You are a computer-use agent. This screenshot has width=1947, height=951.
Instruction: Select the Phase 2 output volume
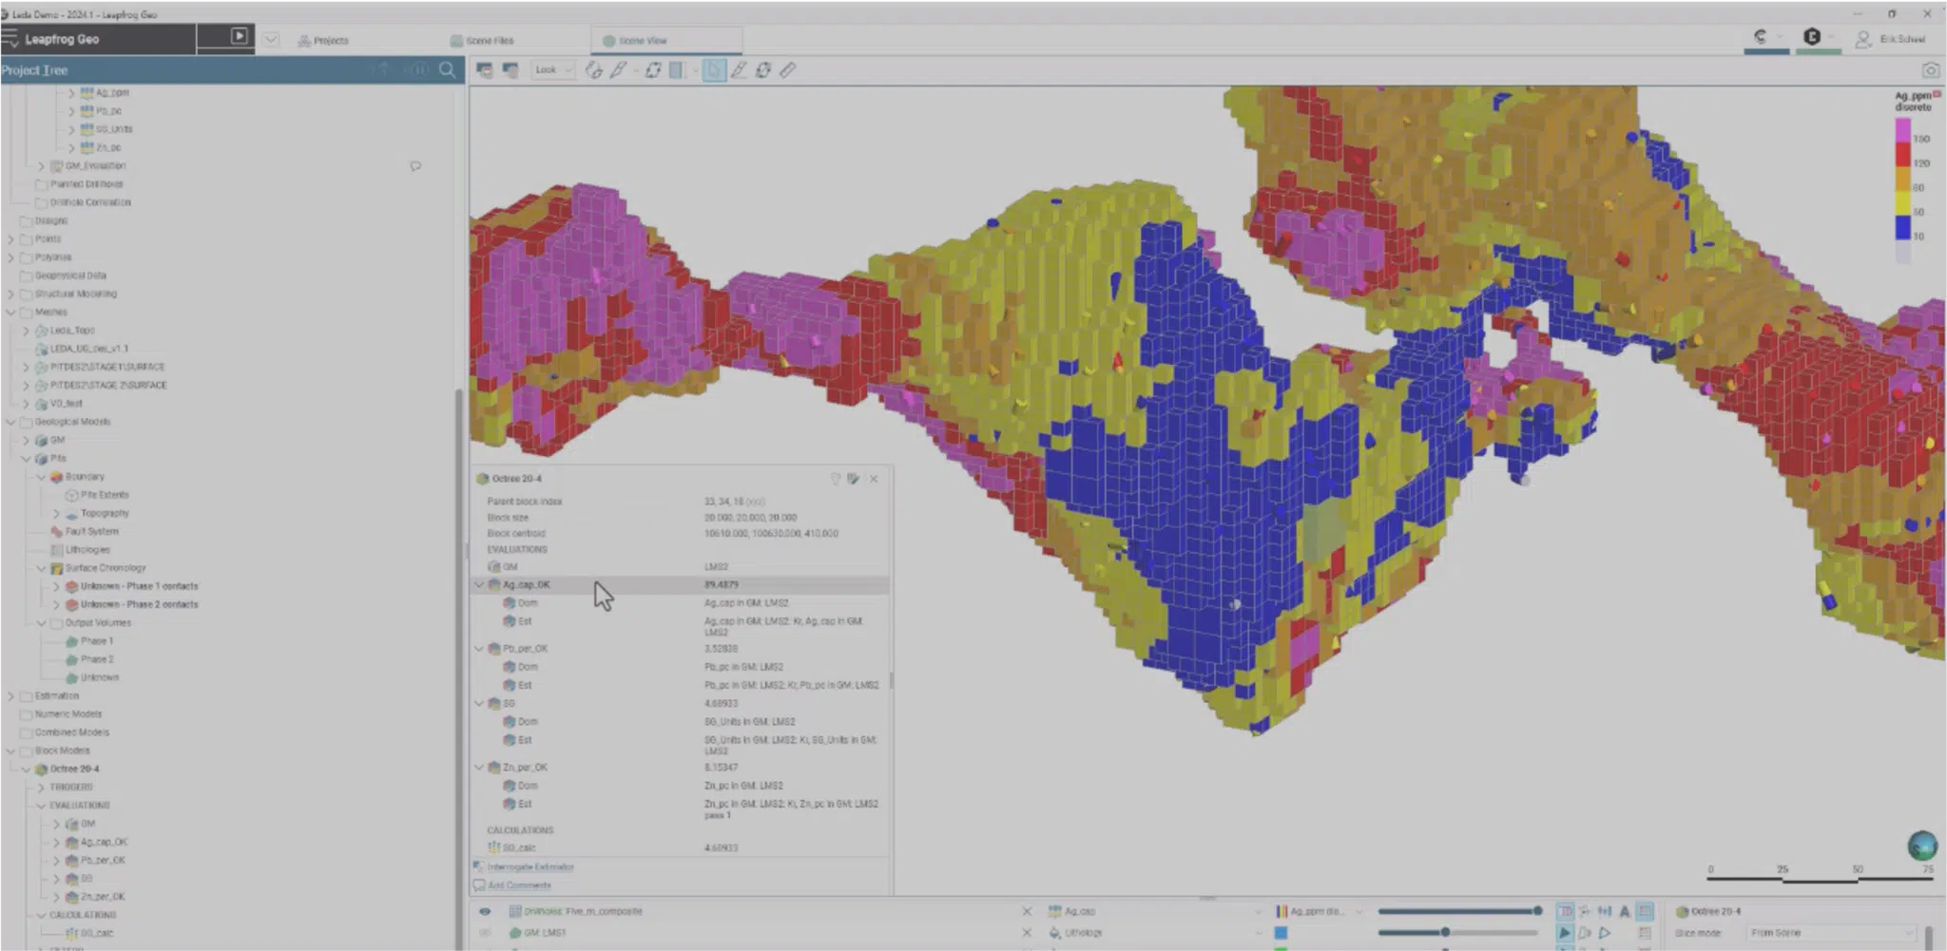pyautogui.click(x=97, y=659)
